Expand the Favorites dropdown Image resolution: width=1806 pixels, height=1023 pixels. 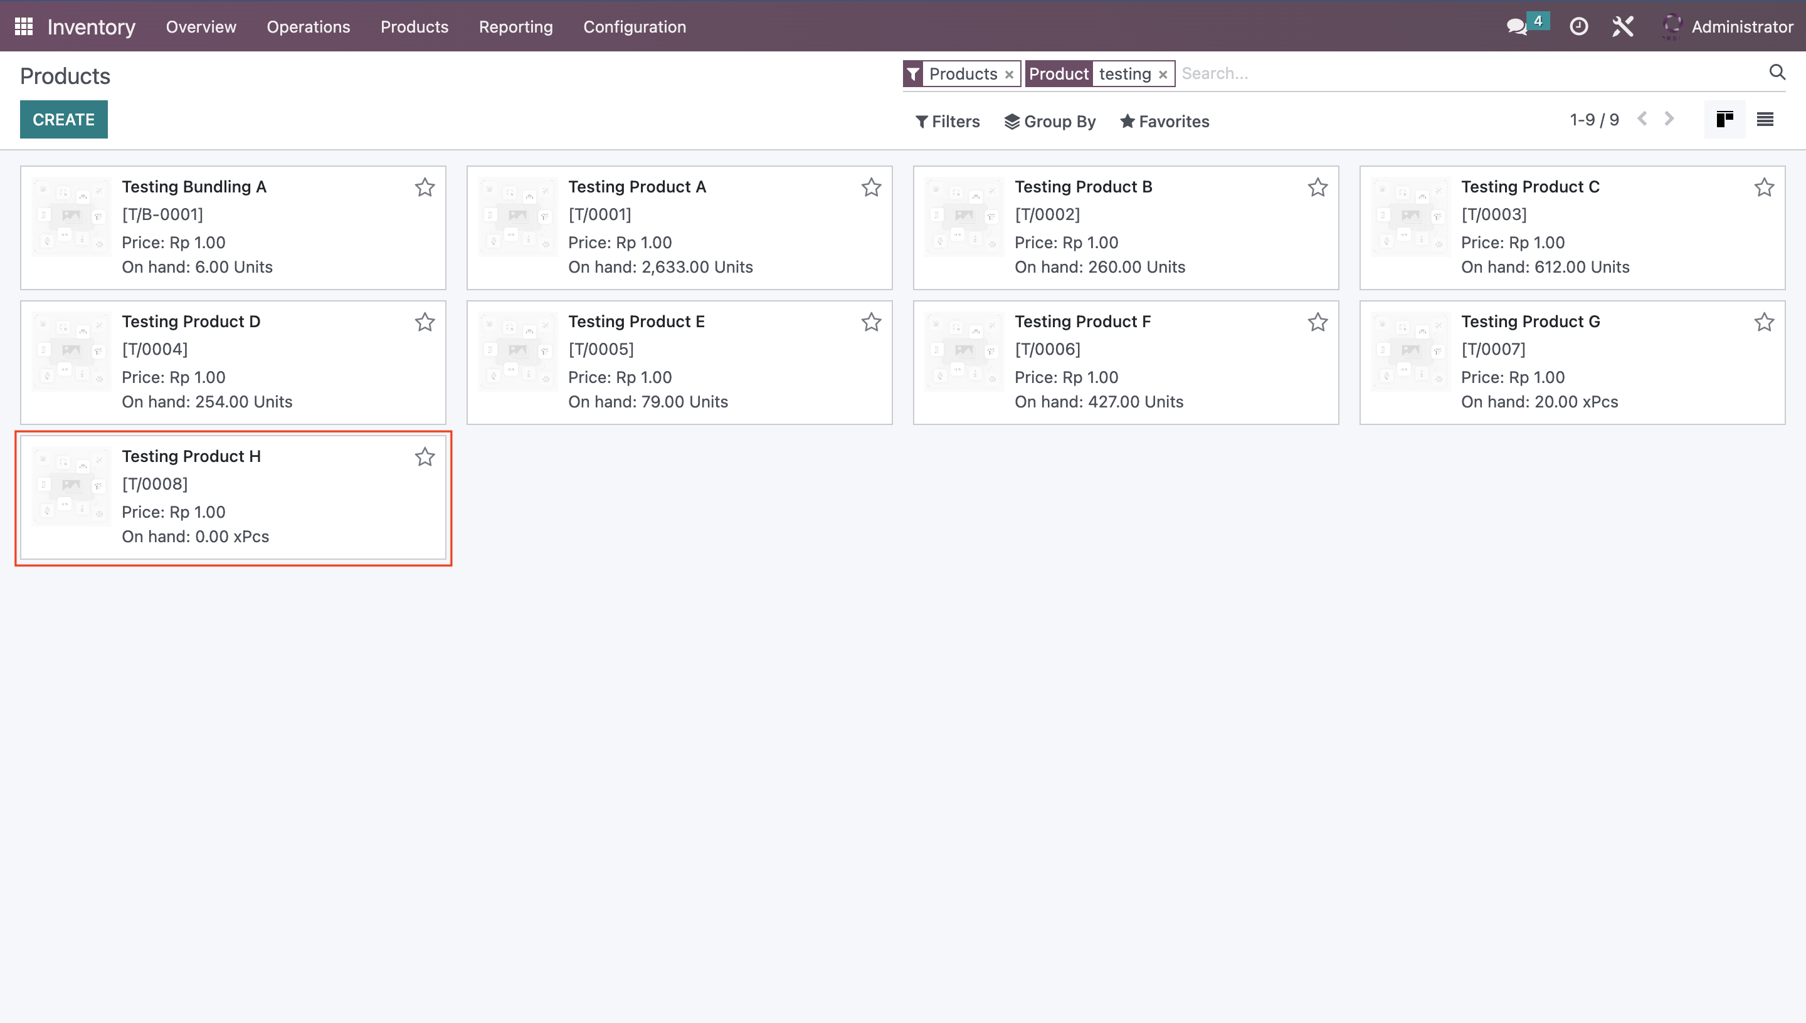pos(1164,122)
